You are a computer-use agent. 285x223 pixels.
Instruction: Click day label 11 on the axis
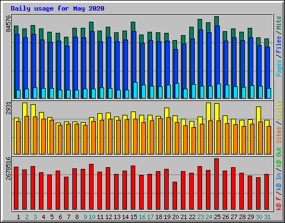(100, 217)
